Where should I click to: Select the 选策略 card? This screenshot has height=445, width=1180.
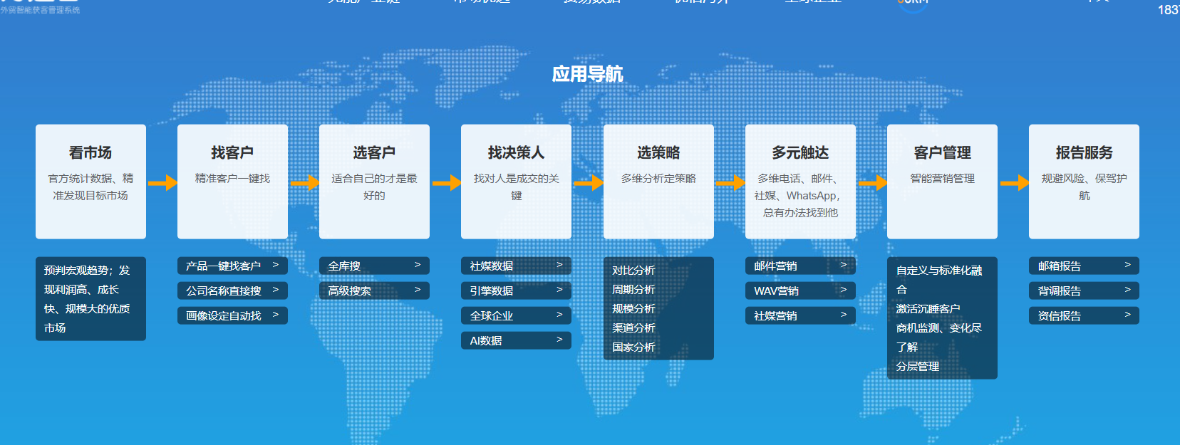[658, 182]
